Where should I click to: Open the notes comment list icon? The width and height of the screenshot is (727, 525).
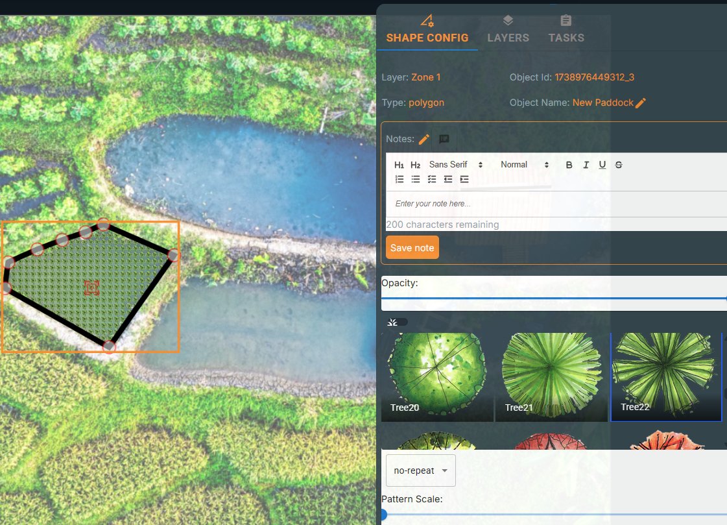444,140
